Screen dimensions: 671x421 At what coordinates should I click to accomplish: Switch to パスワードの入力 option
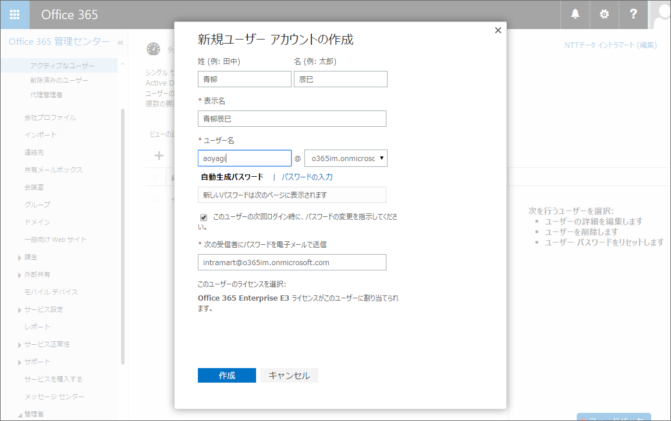pyautogui.click(x=307, y=177)
